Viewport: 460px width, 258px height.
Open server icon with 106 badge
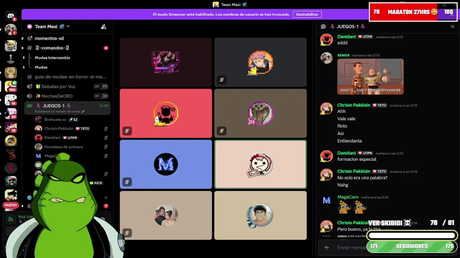[x=11, y=86]
